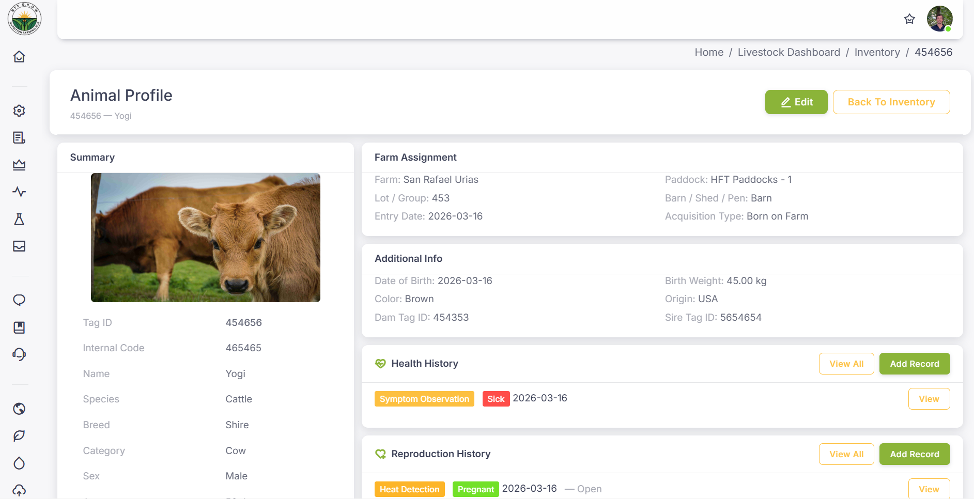Click Barn / Shed / Pen: Barn
The image size is (974, 499).
click(718, 198)
